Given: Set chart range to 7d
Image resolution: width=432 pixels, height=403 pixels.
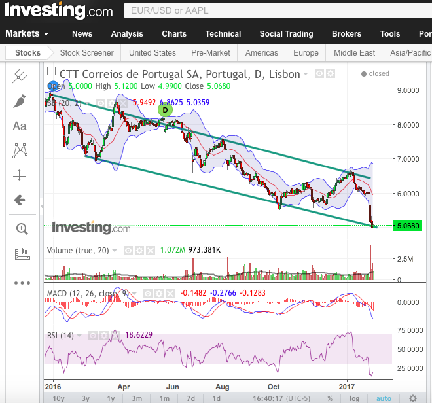Looking at the screenshot, I should point(190,398).
